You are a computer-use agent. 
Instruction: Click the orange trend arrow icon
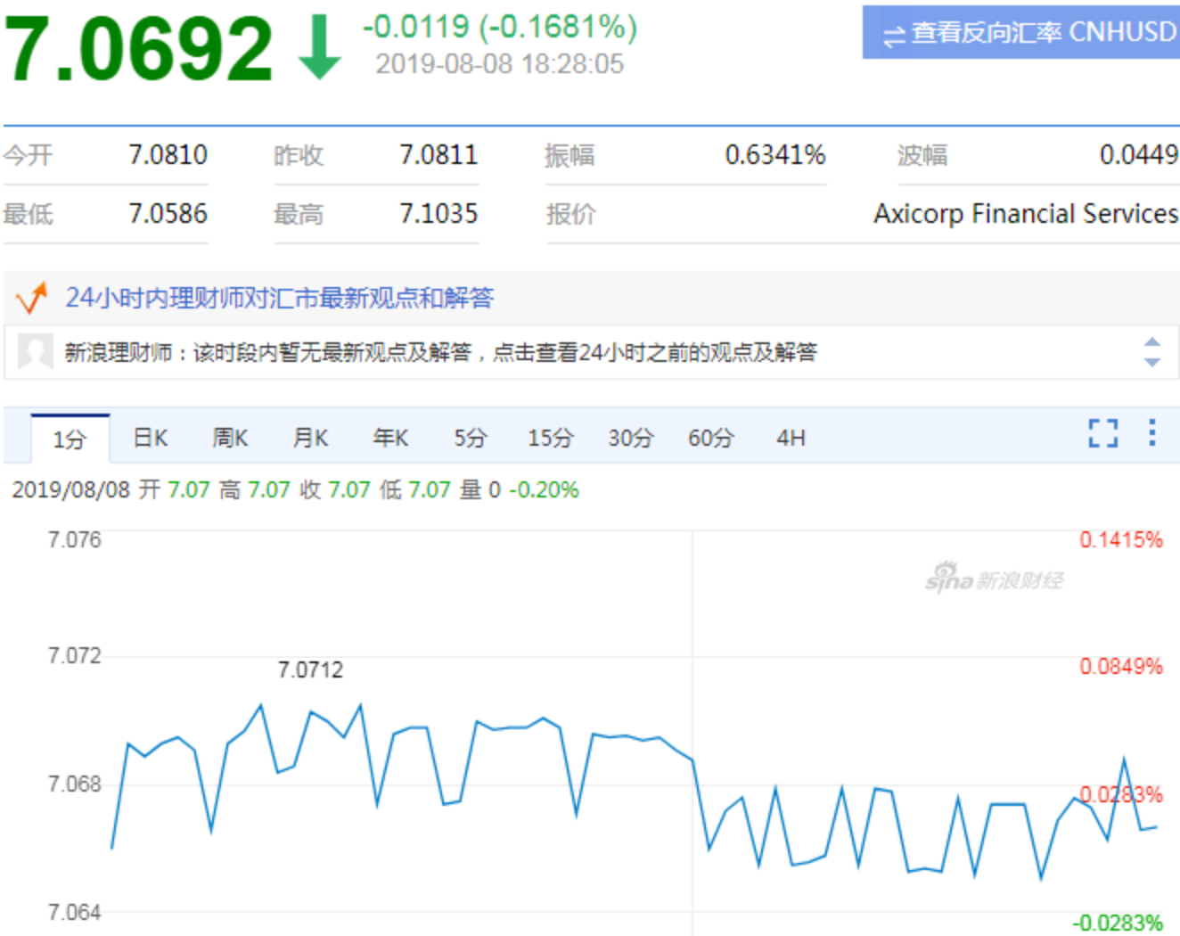pos(31,298)
